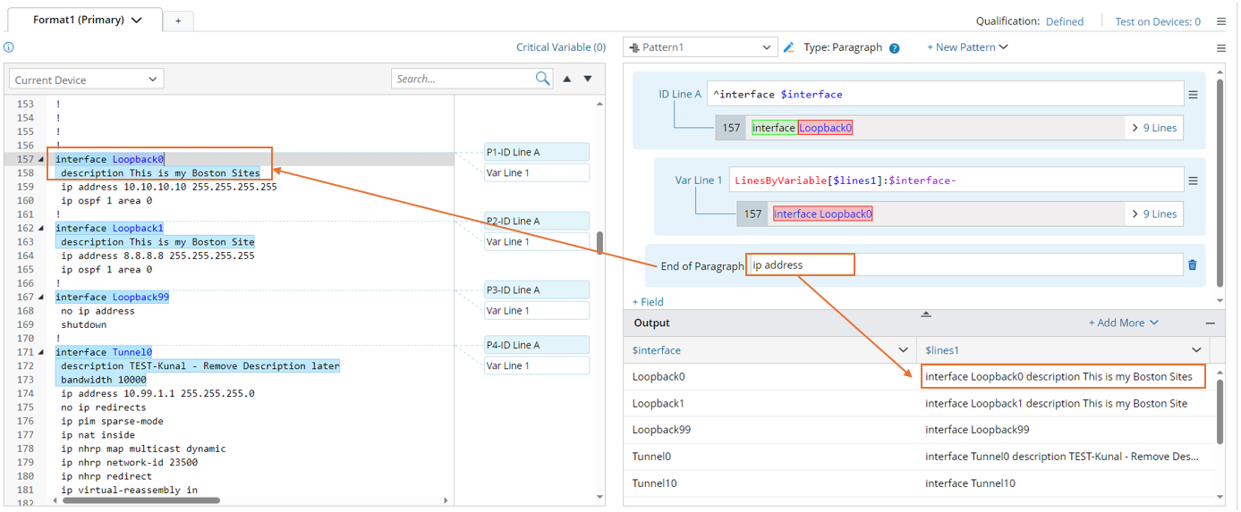The width and height of the screenshot is (1241, 512).
Task: Minimize the Output panel with the minus icon
Action: [x=1210, y=323]
